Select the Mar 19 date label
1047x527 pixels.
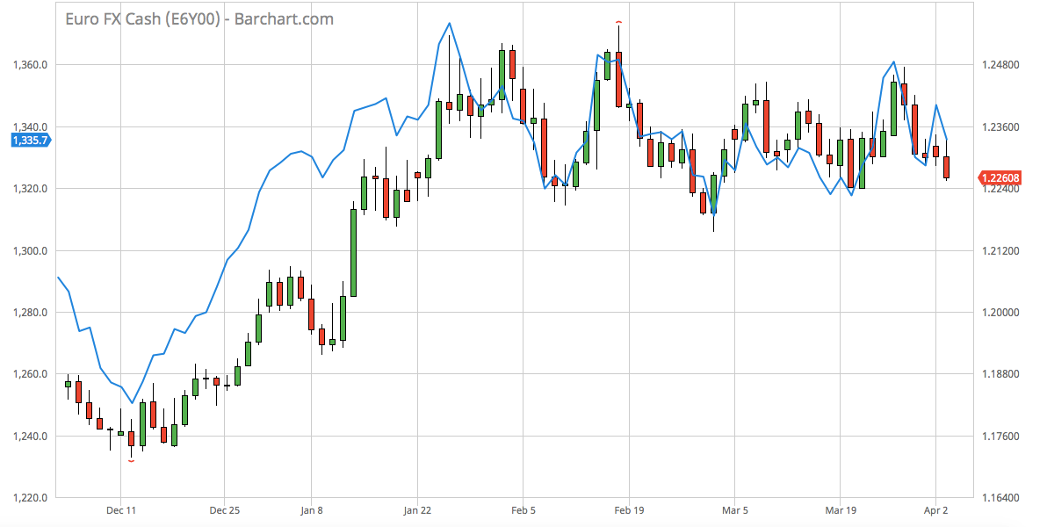point(841,509)
